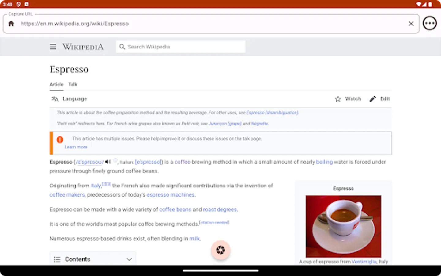Open the Italian IPA [e'spresso] link
The image size is (441, 276).
point(149,162)
